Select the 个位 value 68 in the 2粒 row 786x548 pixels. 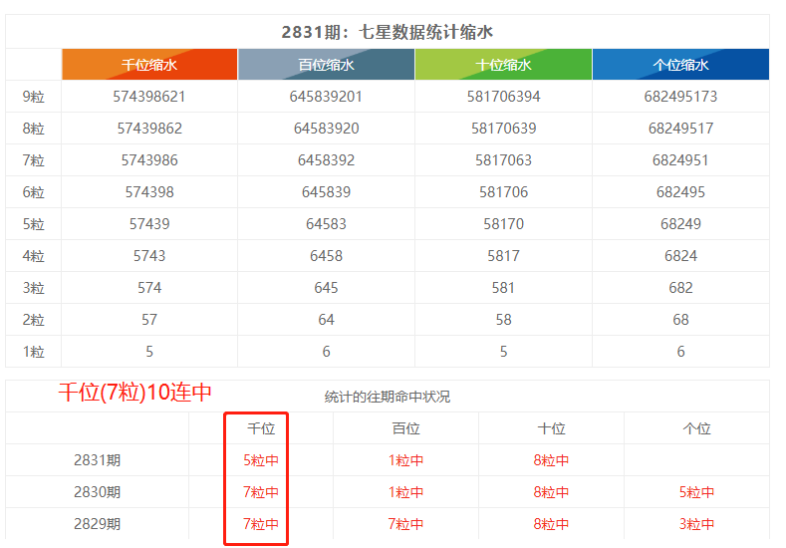click(680, 320)
